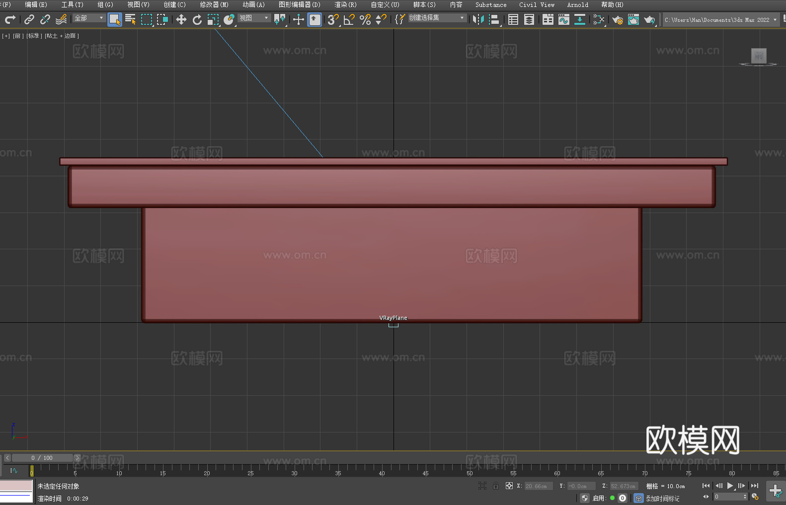Step to previous frame

click(x=718, y=486)
